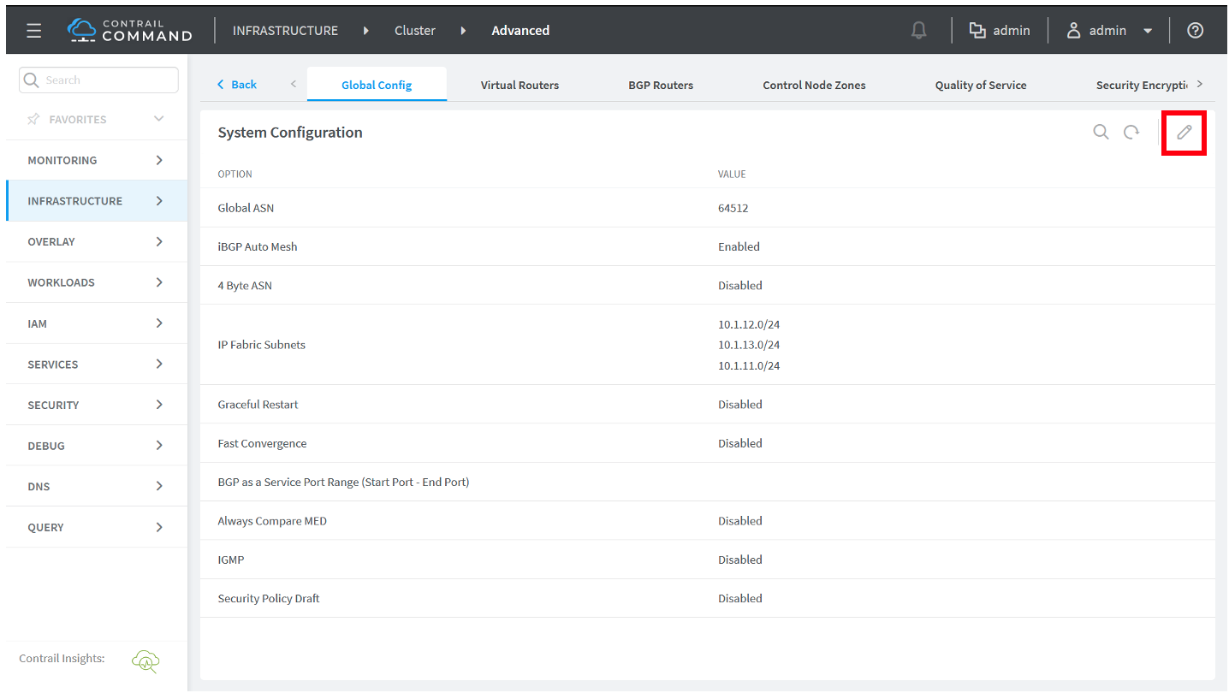The width and height of the screenshot is (1229, 693).
Task: Refresh the System Configuration table
Action: 1131,133
